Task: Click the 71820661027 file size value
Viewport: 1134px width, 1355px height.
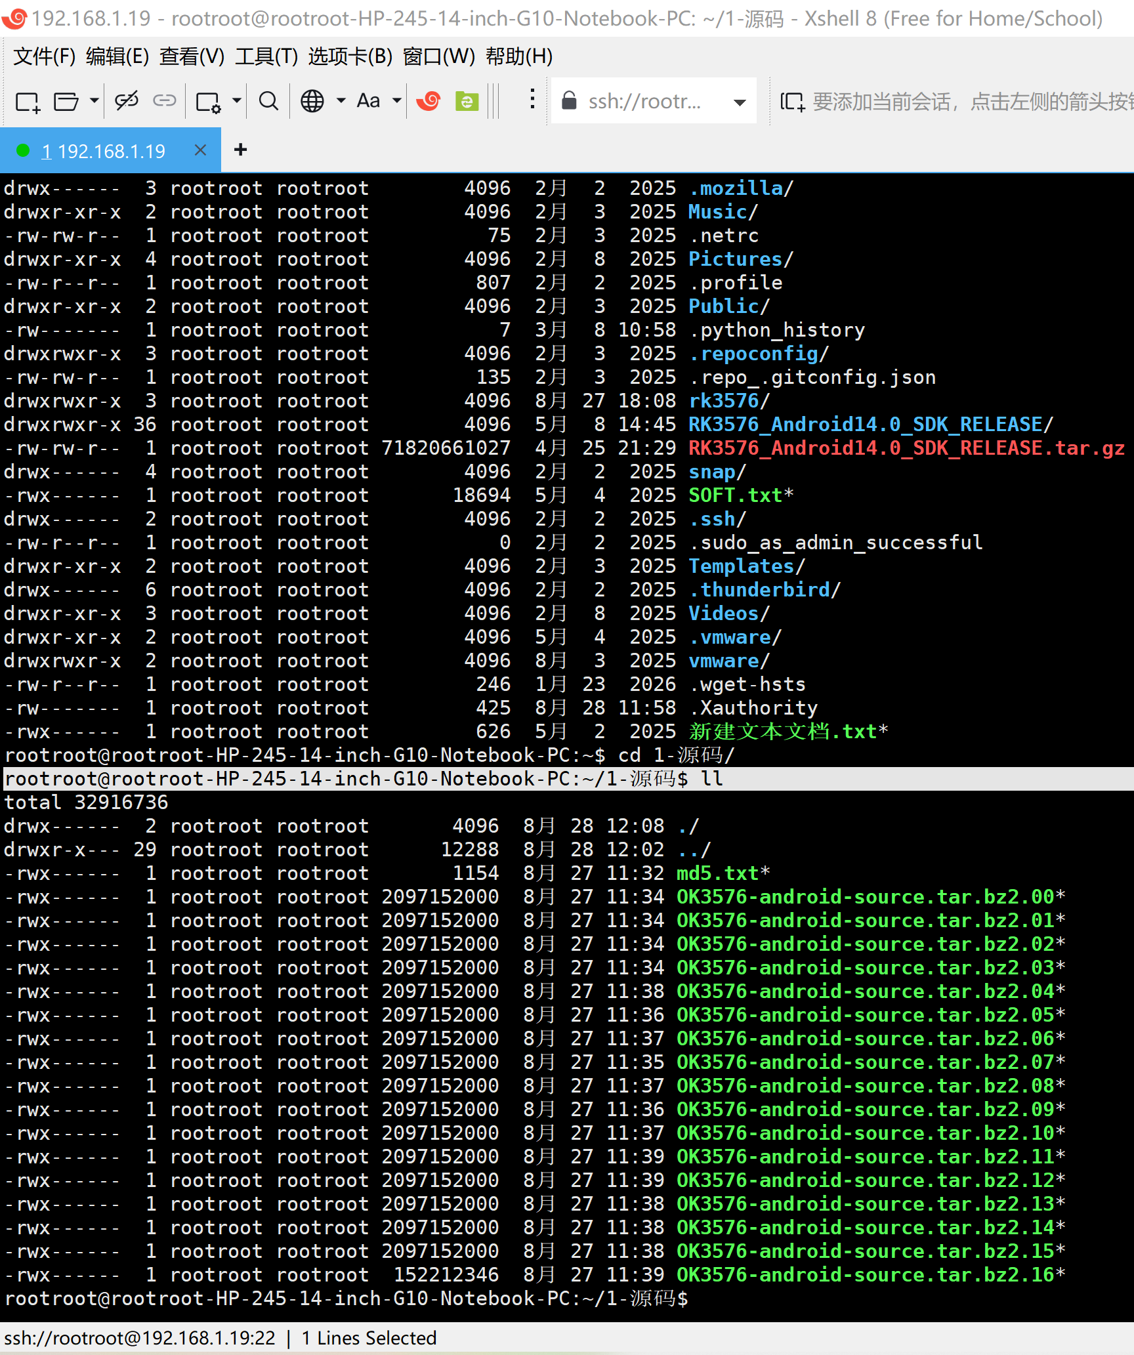Action: (x=446, y=448)
